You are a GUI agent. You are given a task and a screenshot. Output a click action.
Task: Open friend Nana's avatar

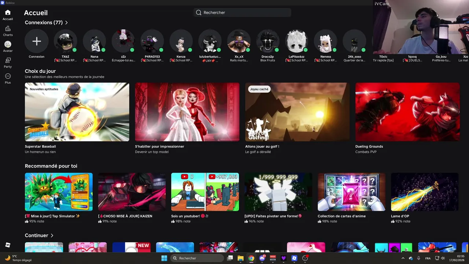click(95, 41)
